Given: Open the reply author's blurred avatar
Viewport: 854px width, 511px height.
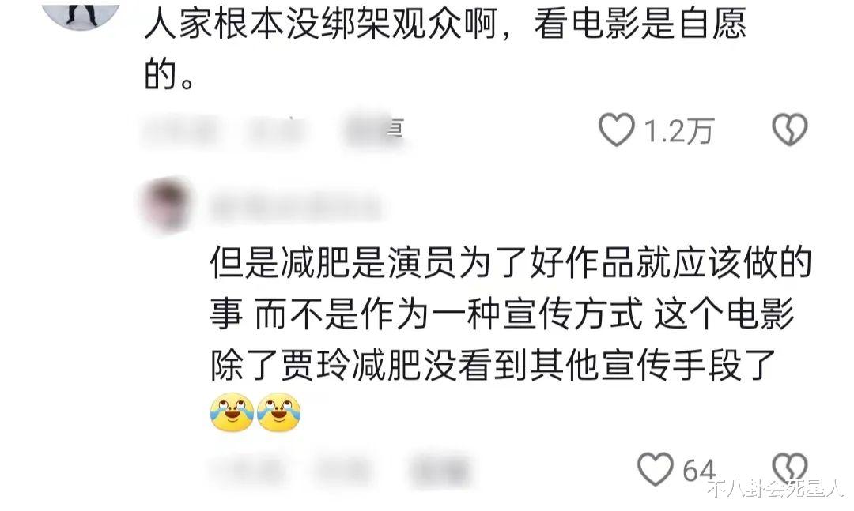Looking at the screenshot, I should [x=168, y=205].
